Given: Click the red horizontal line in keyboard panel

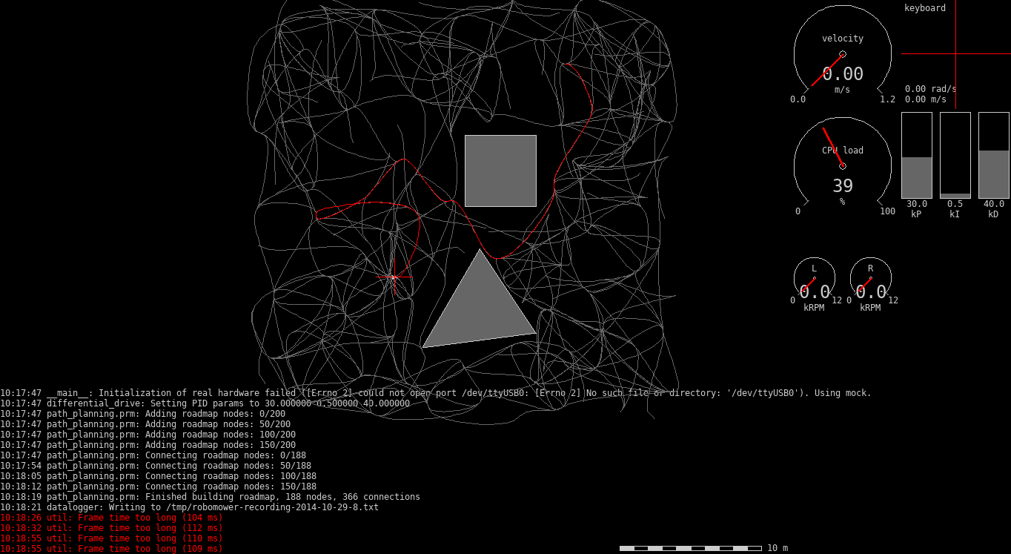Looking at the screenshot, I should 956,53.
